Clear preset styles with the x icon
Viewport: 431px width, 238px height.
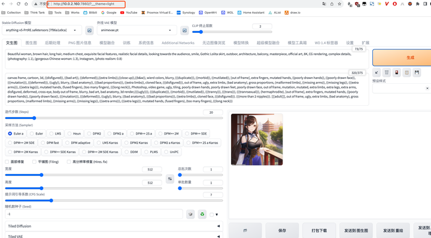427,89
